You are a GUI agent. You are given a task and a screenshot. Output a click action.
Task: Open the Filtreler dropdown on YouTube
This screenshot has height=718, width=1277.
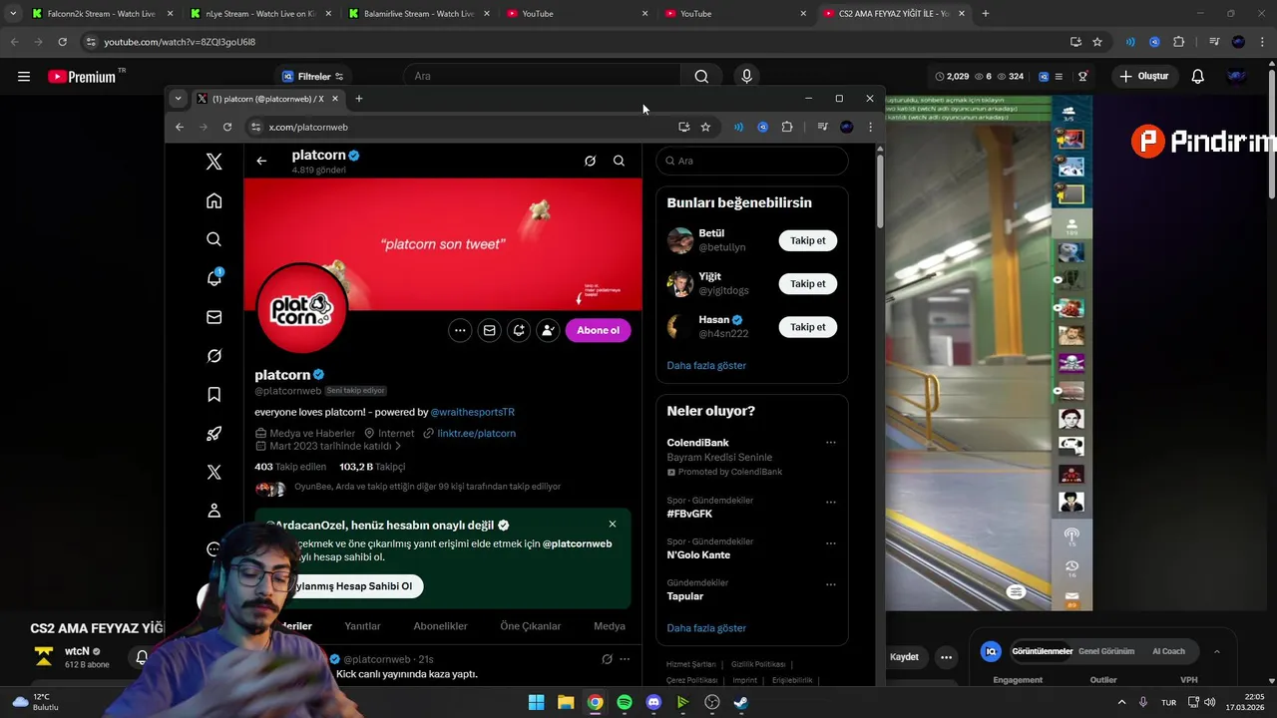tap(313, 76)
